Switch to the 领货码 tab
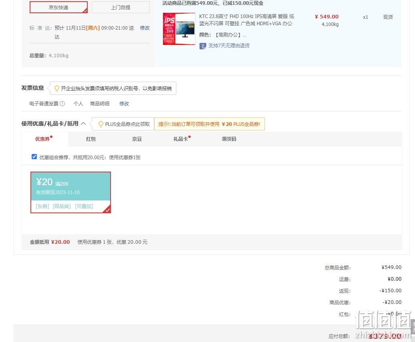415x342 pixels. tap(229, 139)
